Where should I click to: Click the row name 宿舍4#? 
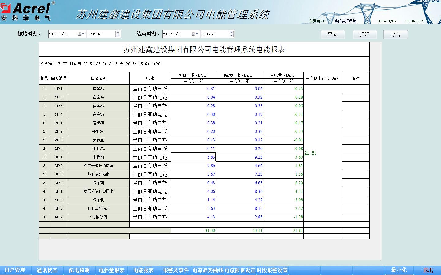99,97
